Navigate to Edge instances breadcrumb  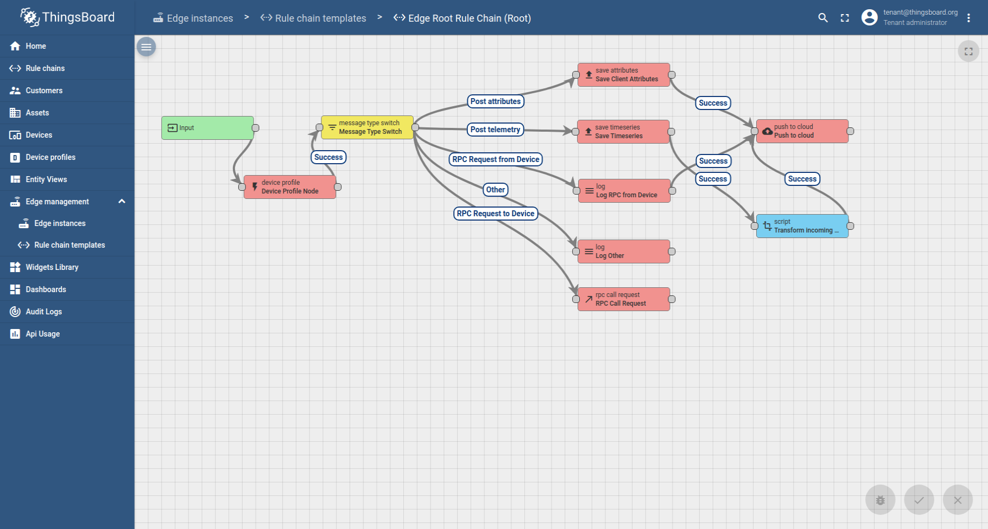[x=193, y=18]
